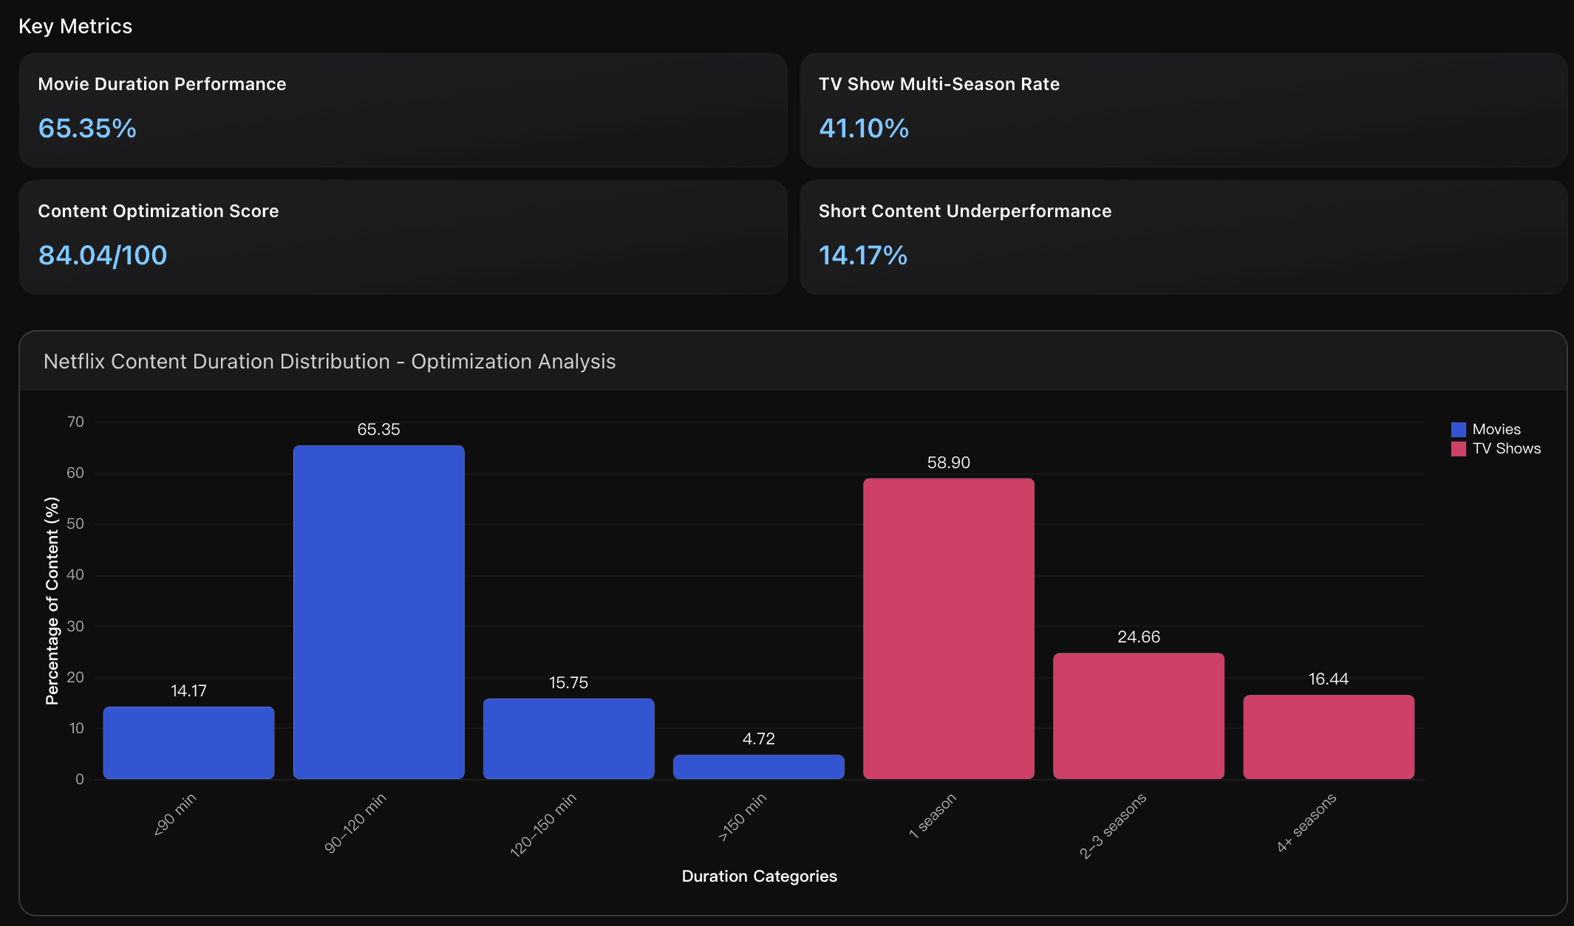Open the TV Show Multi-Season Rate card
Screen dimensions: 1574x926
point(1184,111)
